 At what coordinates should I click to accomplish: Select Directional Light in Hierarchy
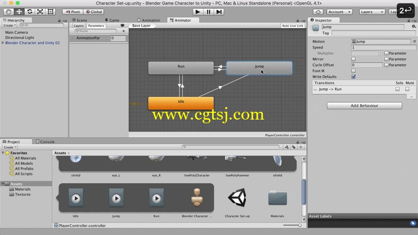click(x=19, y=38)
